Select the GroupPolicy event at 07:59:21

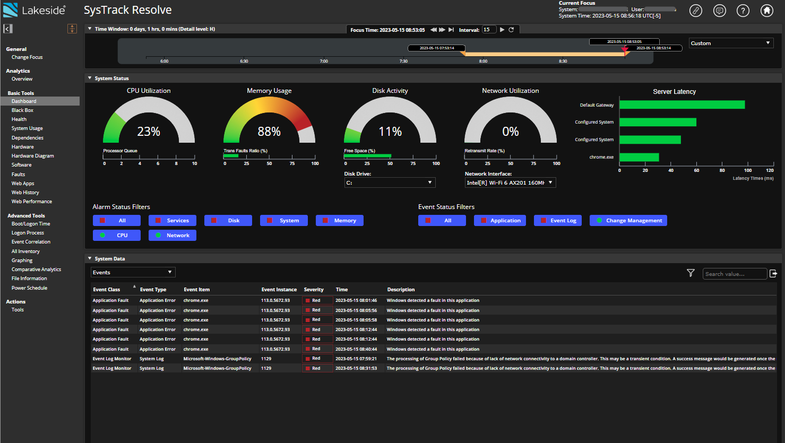click(x=434, y=359)
